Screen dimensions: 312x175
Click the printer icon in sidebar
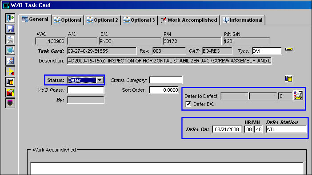pyautogui.click(x=10, y=40)
